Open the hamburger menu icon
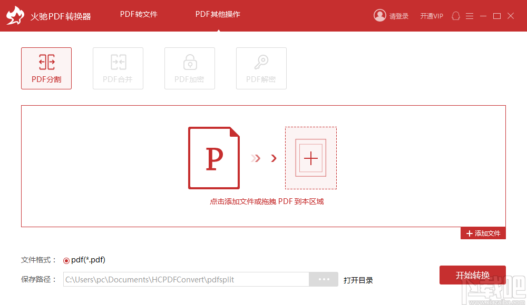 pos(470,16)
